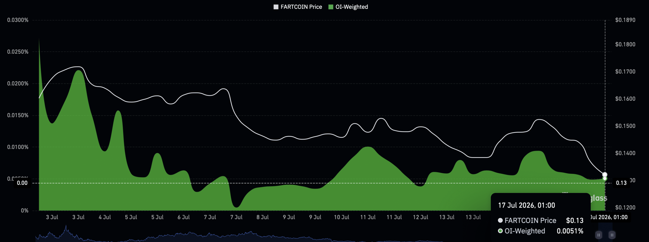The image size is (649, 242).
Task: Click the tooltip value 0.0051%
Action: [x=570, y=231]
